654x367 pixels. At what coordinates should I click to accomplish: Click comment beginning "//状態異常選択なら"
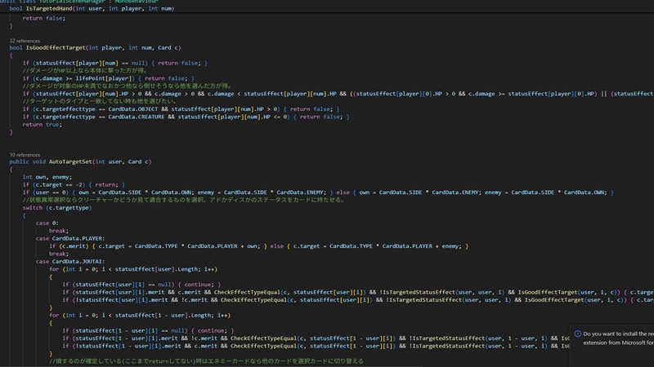coord(185,200)
